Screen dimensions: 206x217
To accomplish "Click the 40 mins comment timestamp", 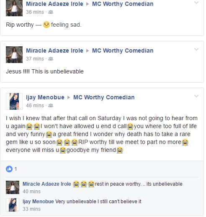I will pyautogui.click(x=31, y=192).
